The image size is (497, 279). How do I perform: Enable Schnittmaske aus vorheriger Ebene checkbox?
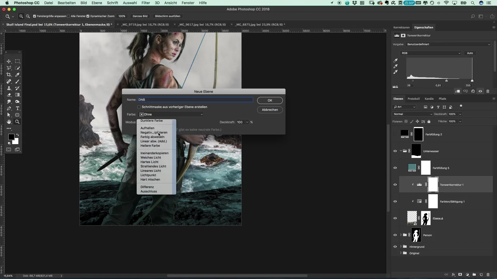139,107
